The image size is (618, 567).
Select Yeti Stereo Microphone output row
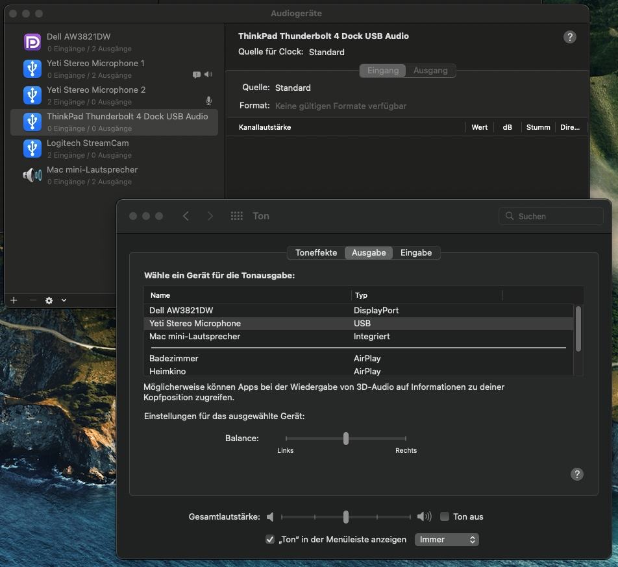[x=358, y=323]
